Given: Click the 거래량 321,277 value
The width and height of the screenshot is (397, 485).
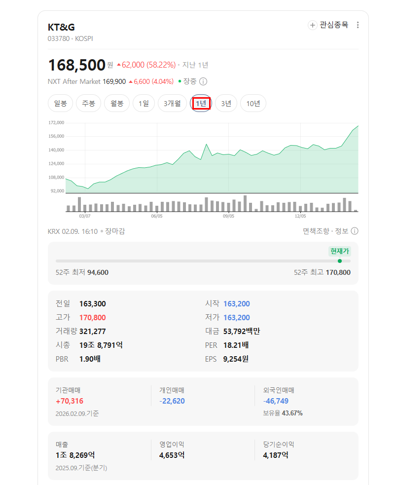Looking at the screenshot, I should 92,332.
